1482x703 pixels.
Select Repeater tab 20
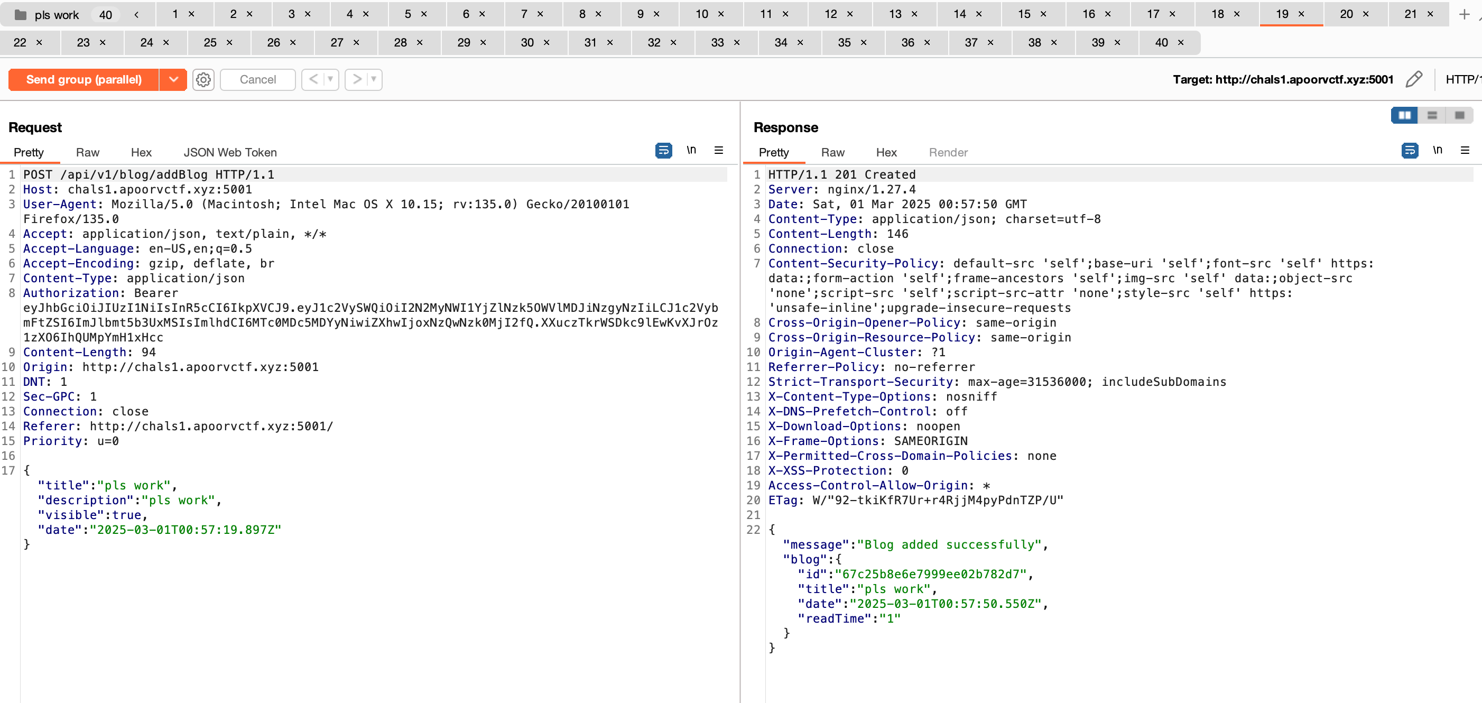coord(1346,14)
